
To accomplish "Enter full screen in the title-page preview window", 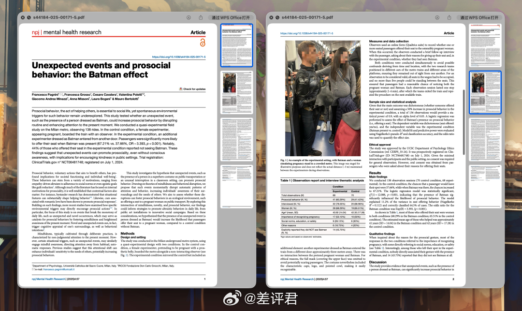I will coord(29,17).
